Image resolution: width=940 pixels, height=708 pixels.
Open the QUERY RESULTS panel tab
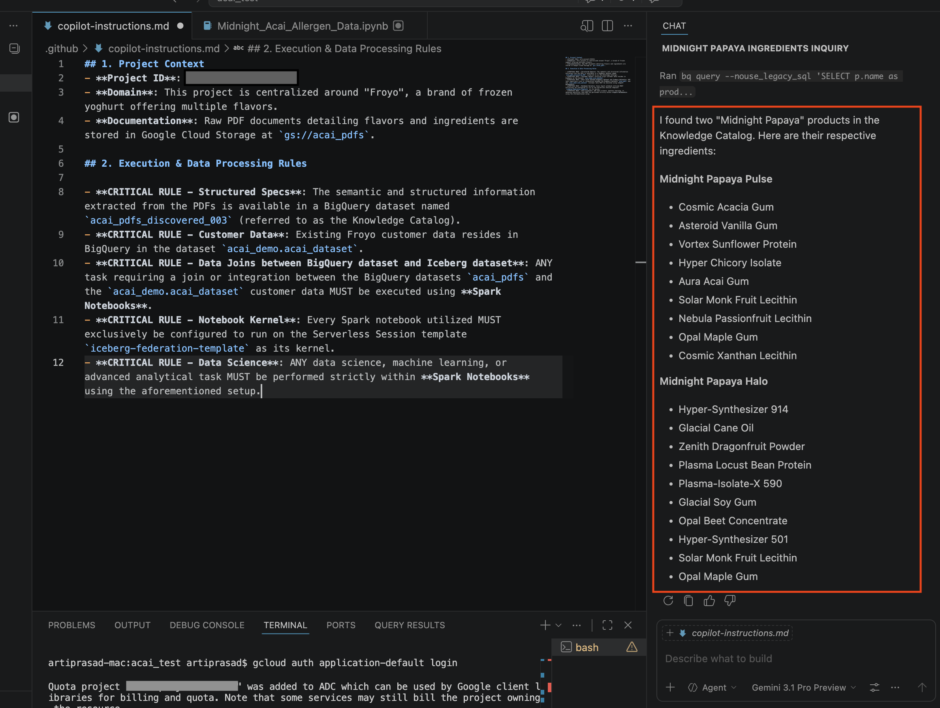click(409, 625)
